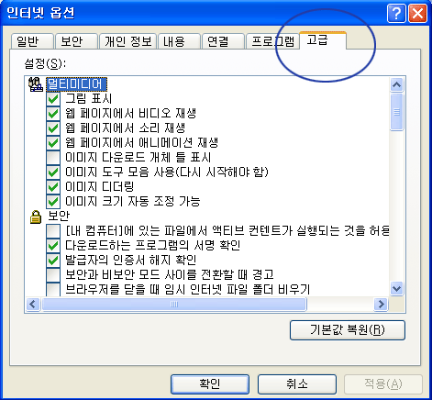The image size is (432, 400).
Task: Click the 기본값 복원(R) button
Action: pyautogui.click(x=348, y=330)
